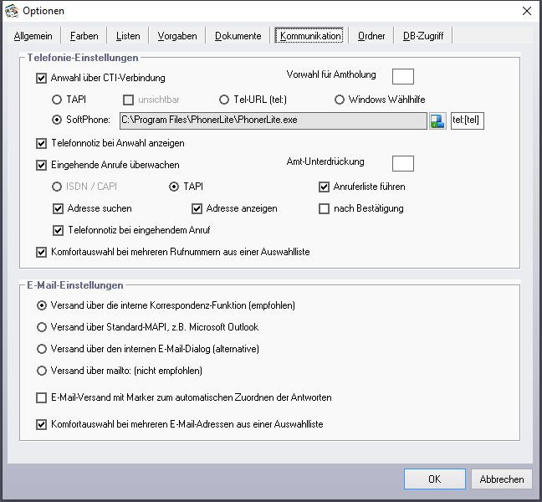Toggle Anruferliste führen checkbox
The image size is (542, 502).
click(325, 187)
